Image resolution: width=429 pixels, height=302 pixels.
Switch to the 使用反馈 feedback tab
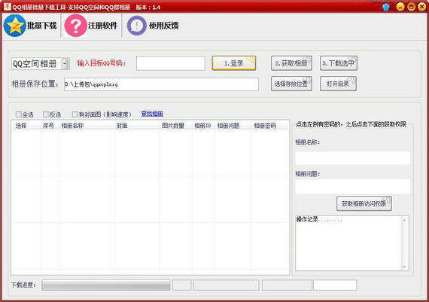point(163,26)
